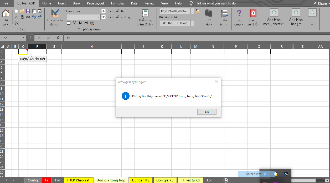Viewport: 330px width, 183px height.
Task: Click the Tiện ích utilities icon
Action: 224,18
